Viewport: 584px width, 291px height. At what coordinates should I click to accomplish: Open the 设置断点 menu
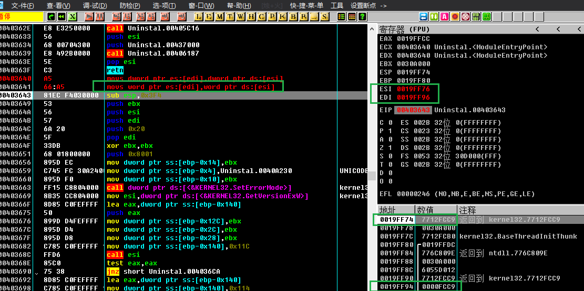pyautogui.click(x=368, y=5)
